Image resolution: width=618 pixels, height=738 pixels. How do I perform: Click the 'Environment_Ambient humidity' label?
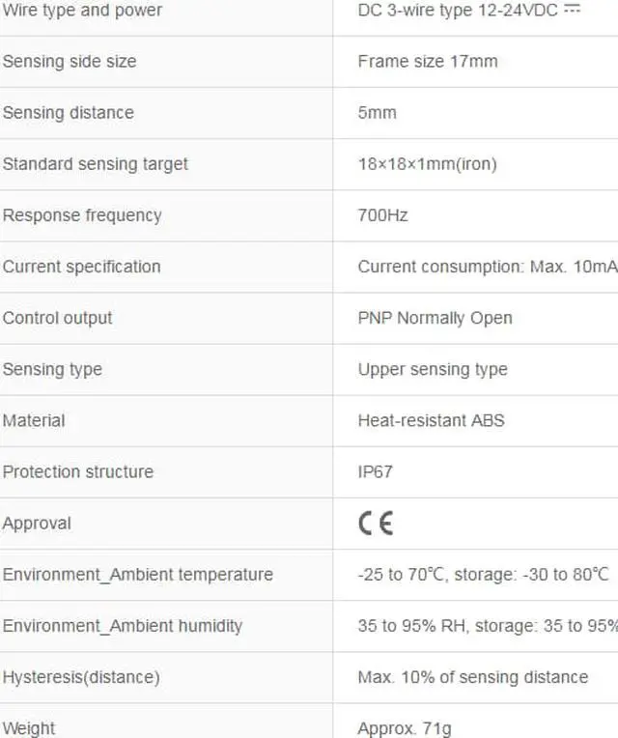coord(122,625)
